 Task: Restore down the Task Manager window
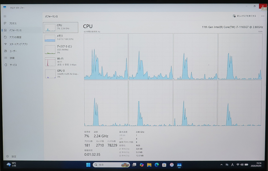[x=255, y=6]
